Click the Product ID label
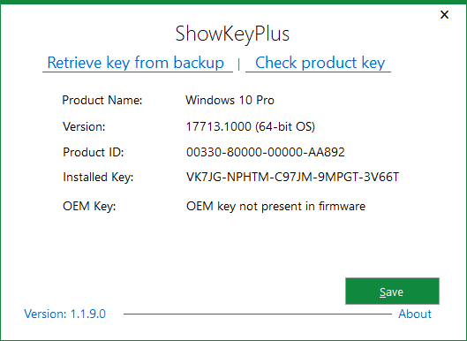This screenshot has width=467, height=341. (x=94, y=152)
